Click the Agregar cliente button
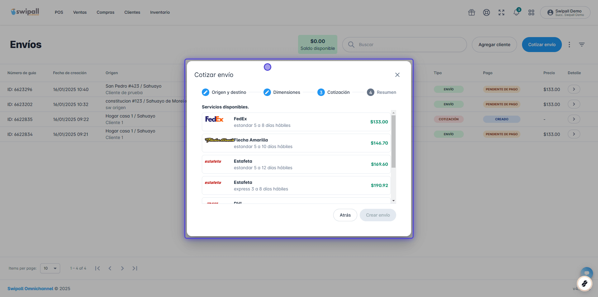This screenshot has height=297, width=598. click(x=494, y=45)
